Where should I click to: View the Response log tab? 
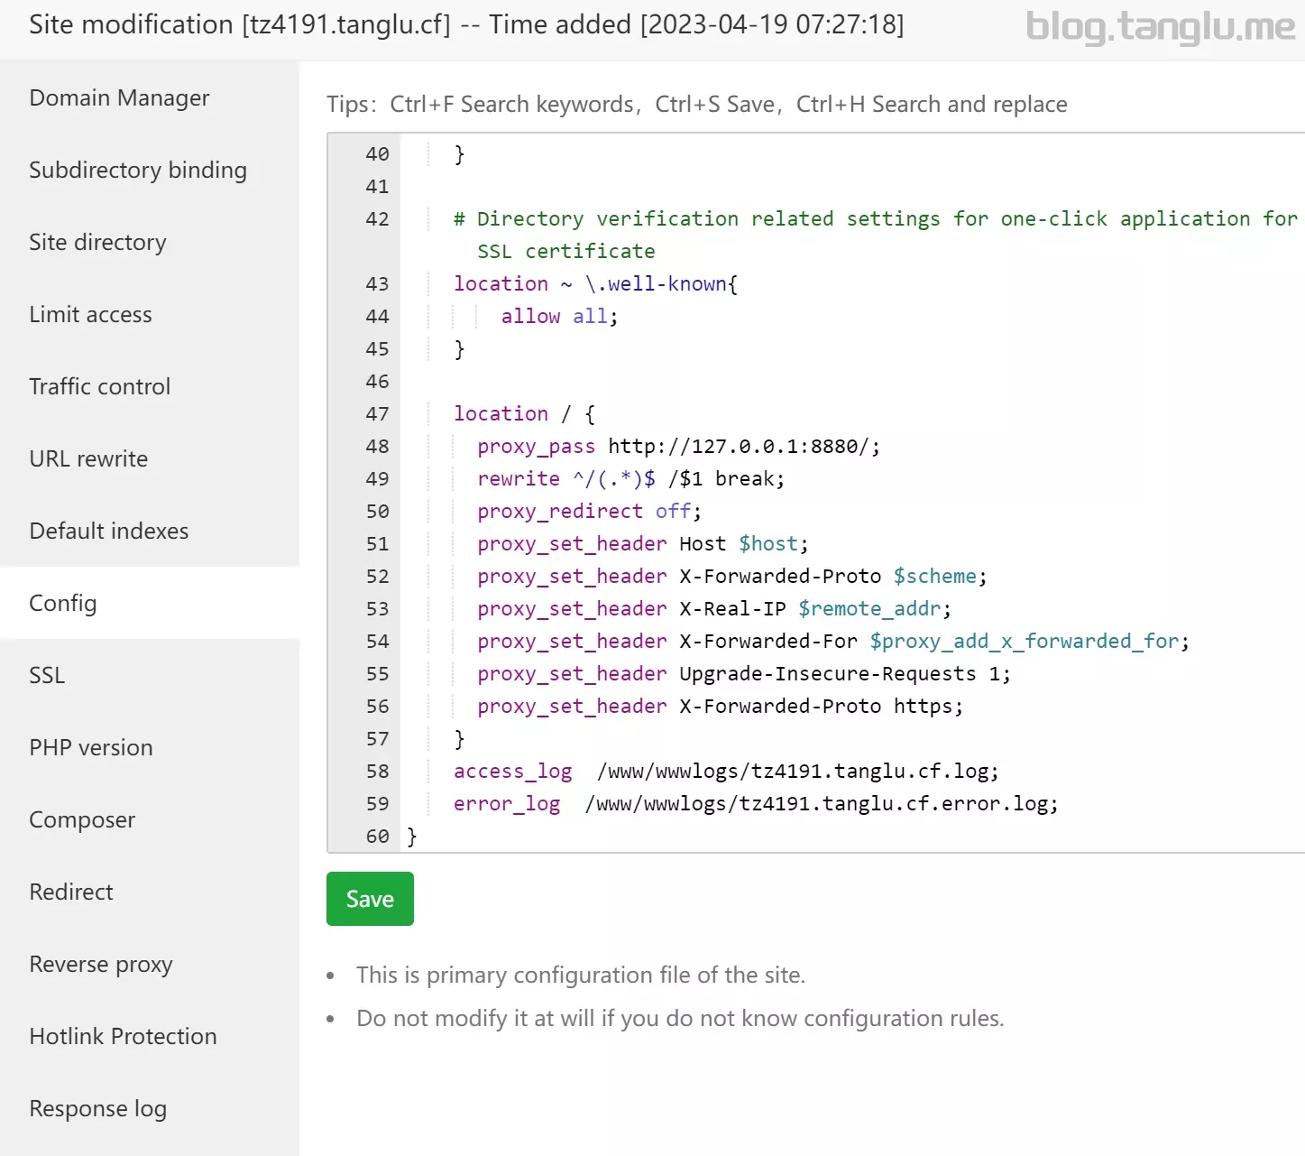point(97,1108)
